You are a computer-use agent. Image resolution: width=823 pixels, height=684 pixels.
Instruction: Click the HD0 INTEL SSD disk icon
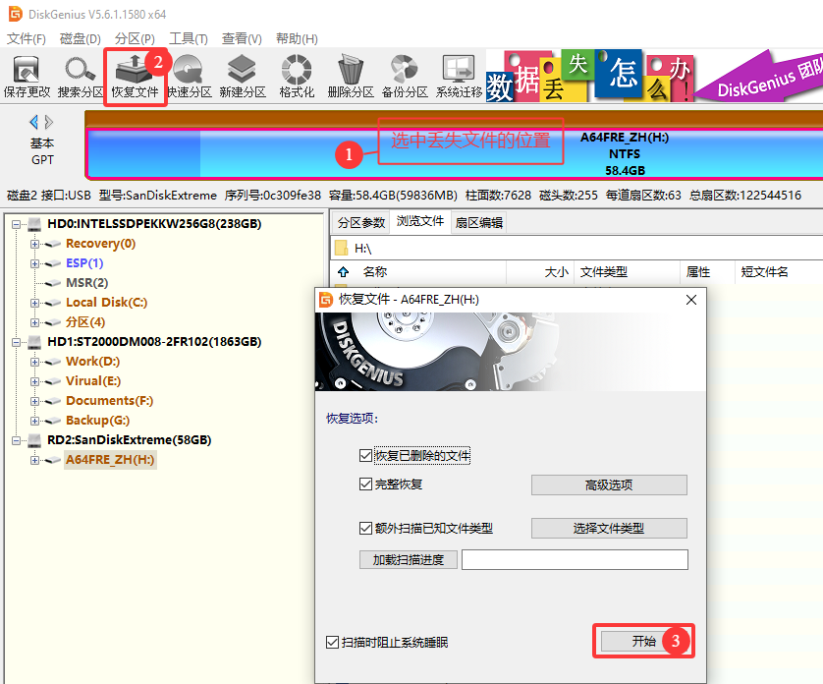pyautogui.click(x=34, y=224)
